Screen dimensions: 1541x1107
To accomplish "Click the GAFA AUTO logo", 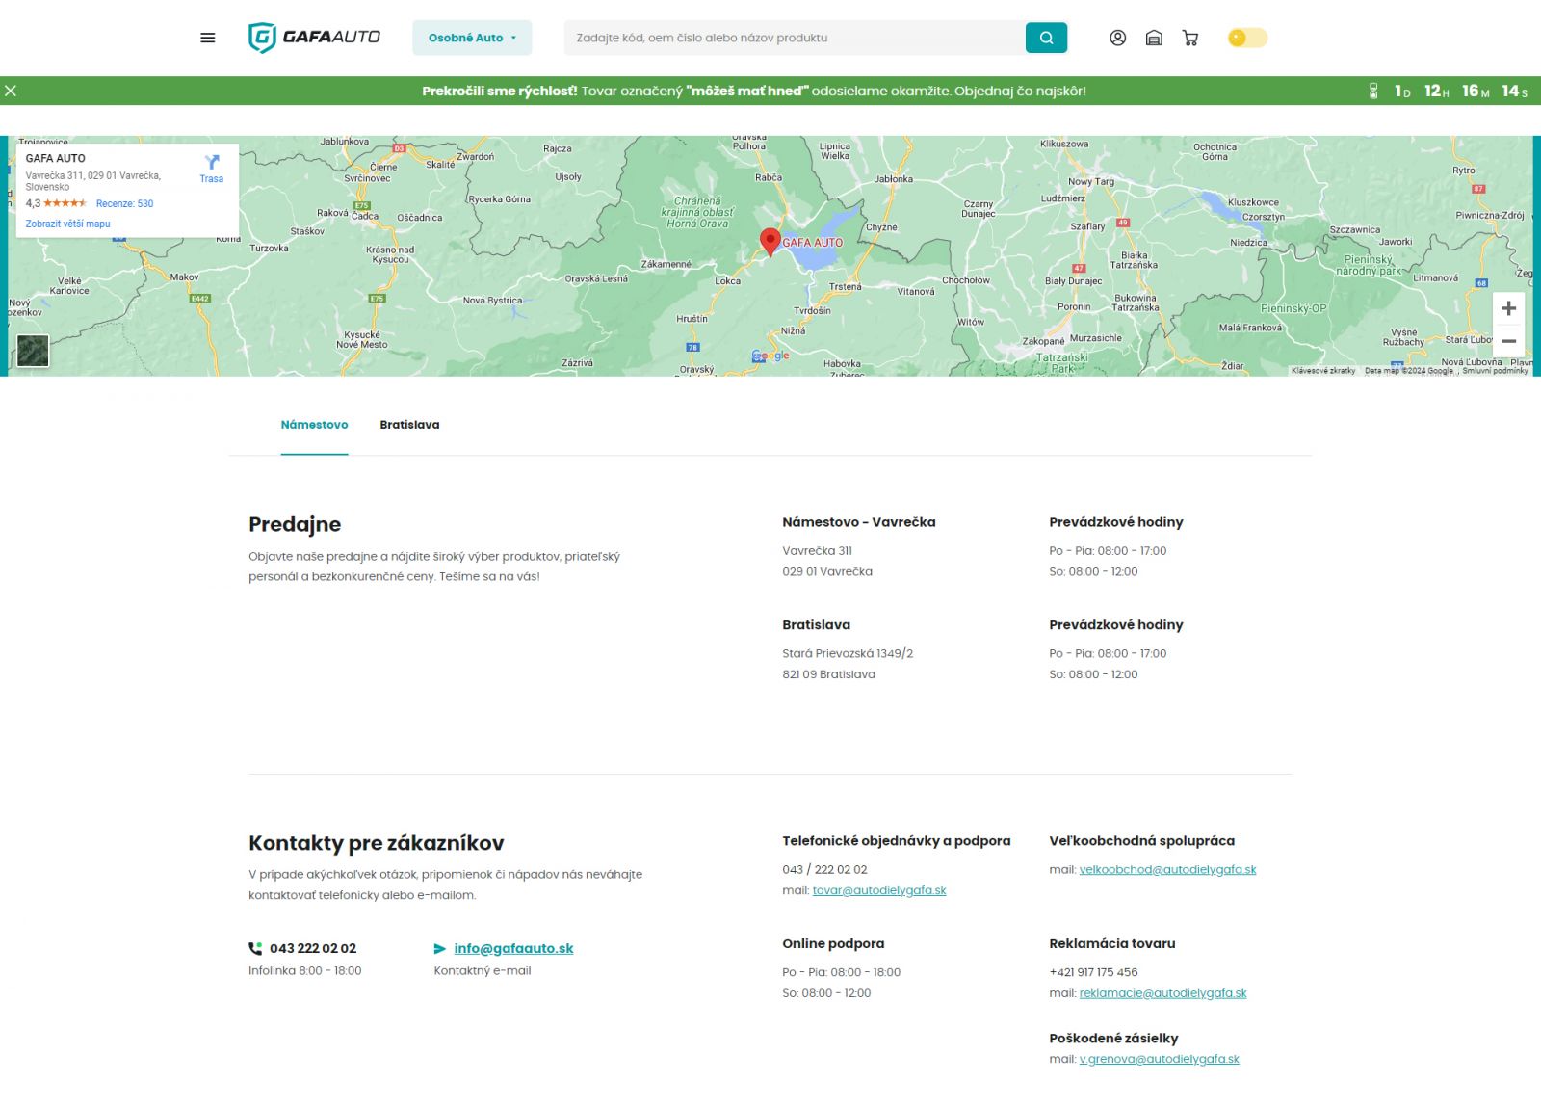I will click(x=314, y=38).
